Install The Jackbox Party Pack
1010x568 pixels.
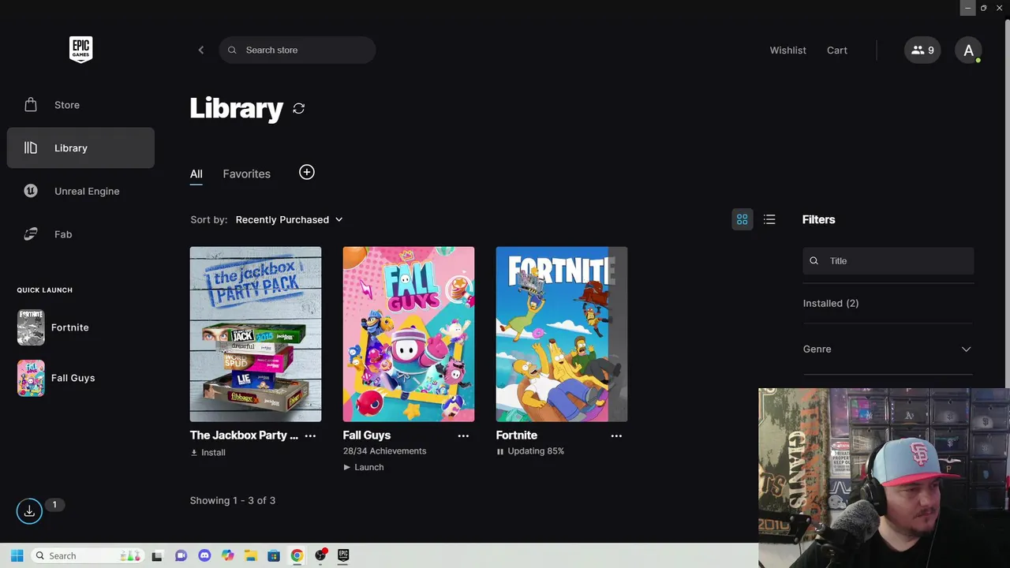(208, 452)
